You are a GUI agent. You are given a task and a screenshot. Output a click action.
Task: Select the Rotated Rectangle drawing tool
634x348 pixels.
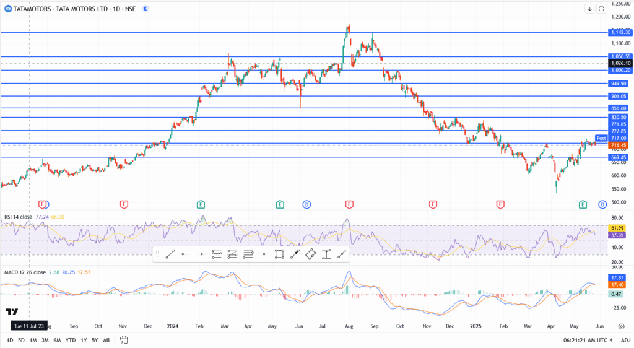point(311,254)
